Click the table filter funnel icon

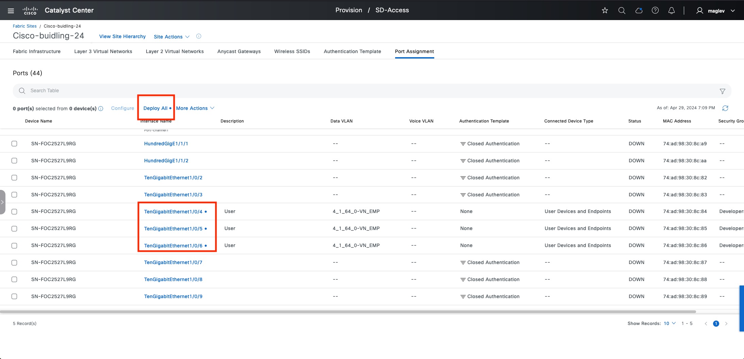point(722,91)
